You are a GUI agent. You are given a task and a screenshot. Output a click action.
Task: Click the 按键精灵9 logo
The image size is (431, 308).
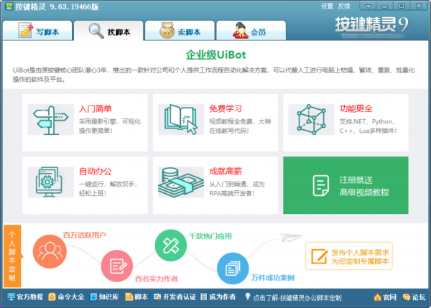pyautogui.click(x=371, y=24)
